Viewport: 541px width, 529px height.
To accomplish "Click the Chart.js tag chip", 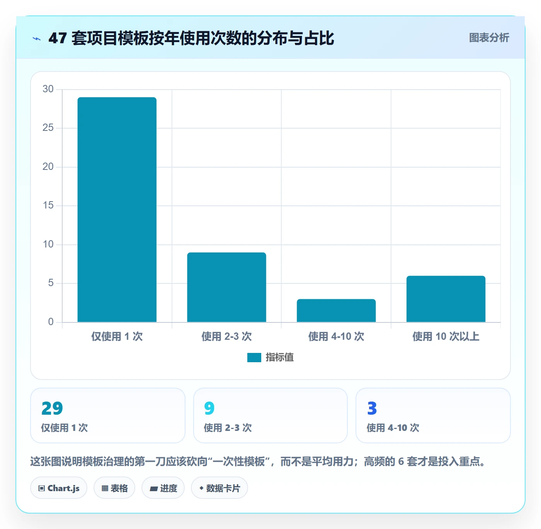I will tap(59, 488).
